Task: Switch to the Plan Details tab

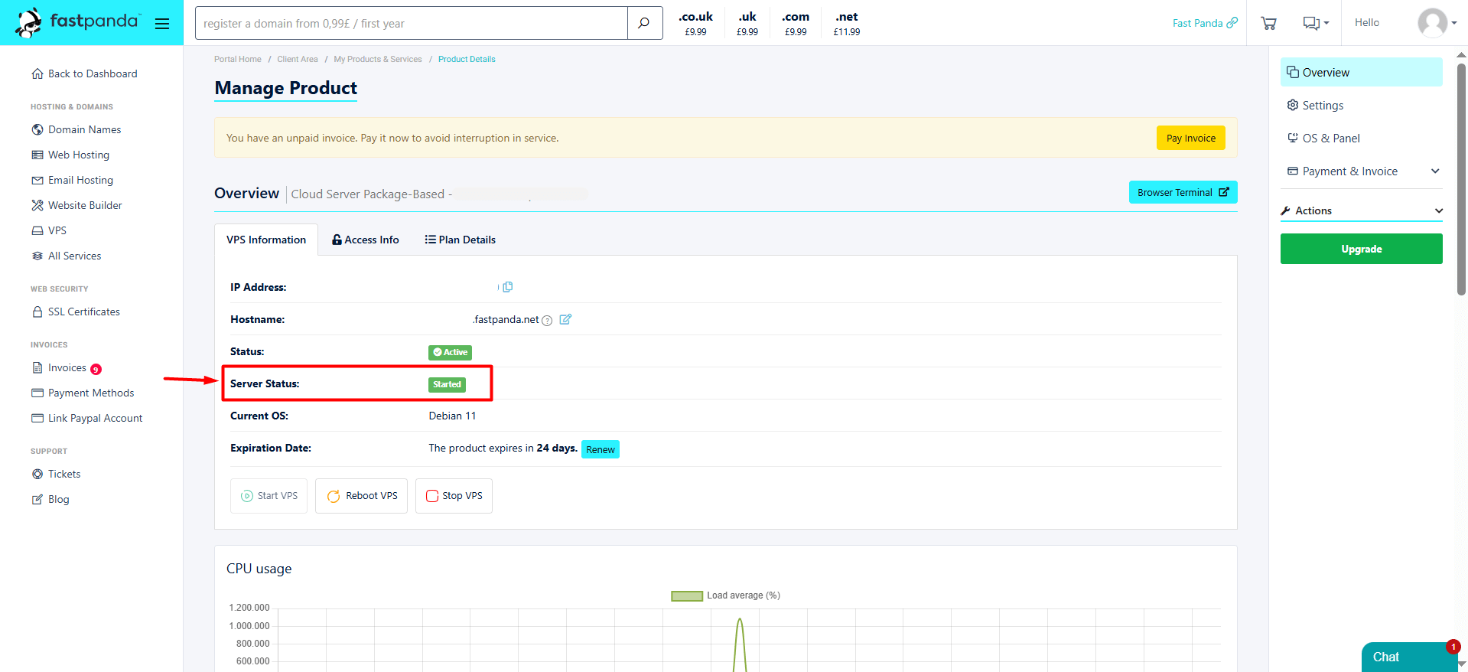Action: point(460,240)
